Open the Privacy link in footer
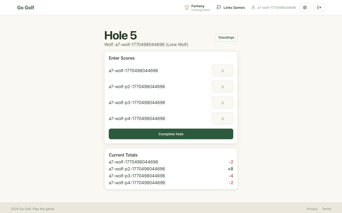 click(x=312, y=209)
